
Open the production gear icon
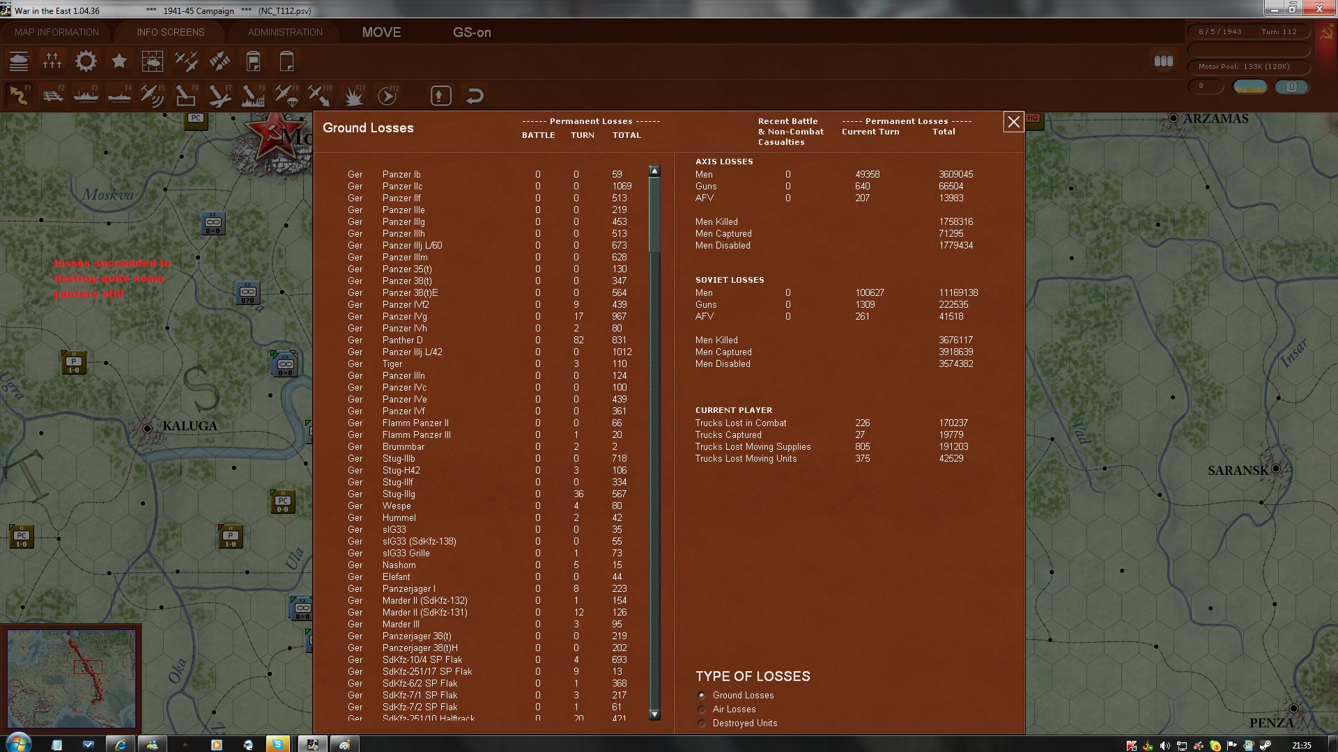[x=86, y=61]
